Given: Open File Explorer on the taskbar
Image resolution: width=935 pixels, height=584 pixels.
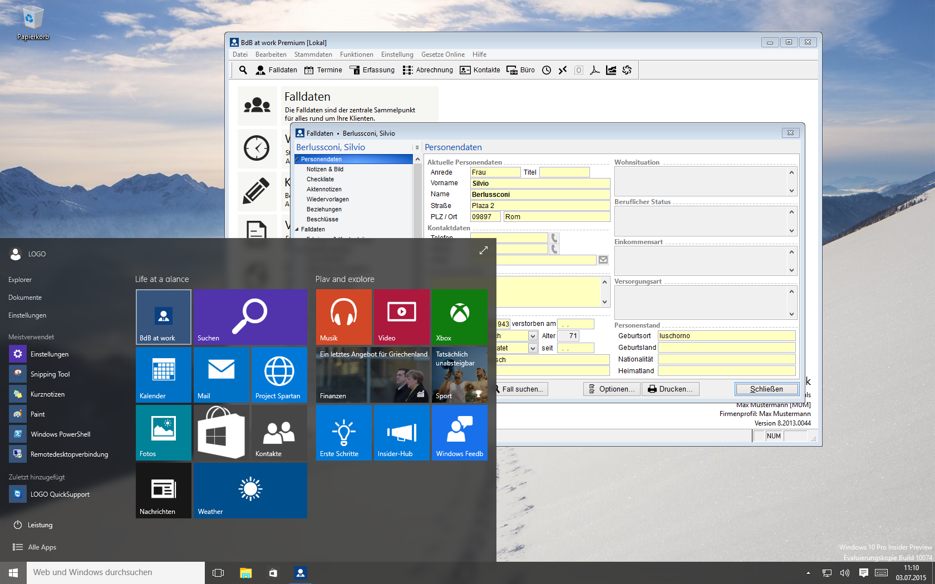Looking at the screenshot, I should (245, 573).
